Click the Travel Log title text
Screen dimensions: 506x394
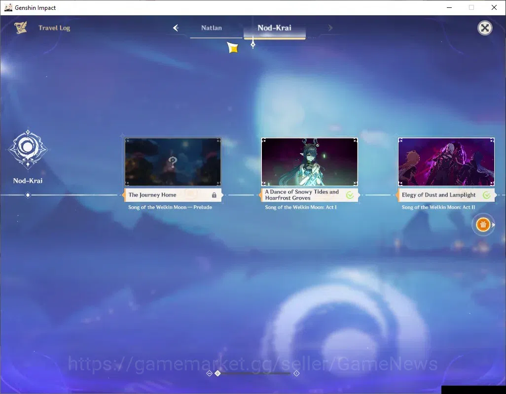click(54, 28)
